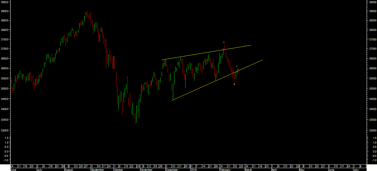Click the December month label on the time axis

[172, 170]
